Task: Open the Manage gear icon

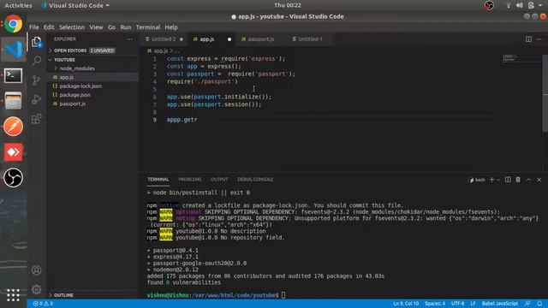Action: click(x=36, y=289)
